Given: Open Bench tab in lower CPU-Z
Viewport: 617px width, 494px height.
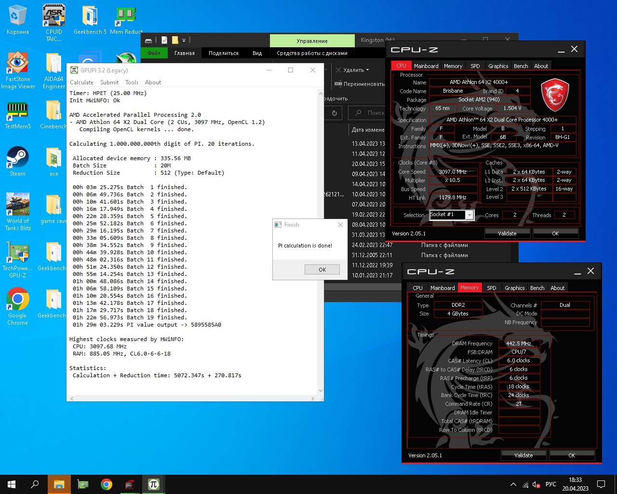Looking at the screenshot, I should [537, 288].
